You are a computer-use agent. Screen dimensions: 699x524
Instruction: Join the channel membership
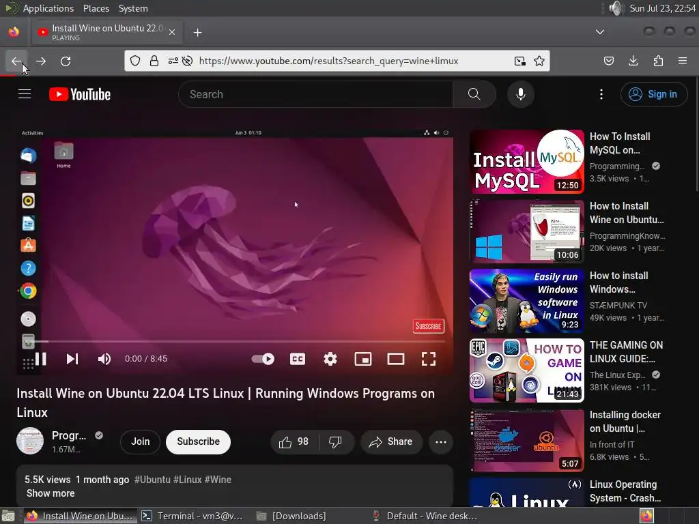point(141,441)
